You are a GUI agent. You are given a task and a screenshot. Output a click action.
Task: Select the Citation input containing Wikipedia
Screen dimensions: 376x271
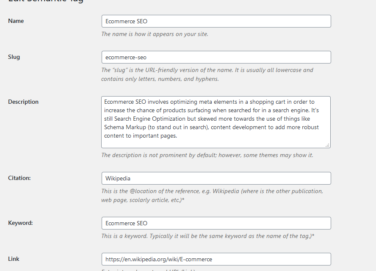[216, 178]
